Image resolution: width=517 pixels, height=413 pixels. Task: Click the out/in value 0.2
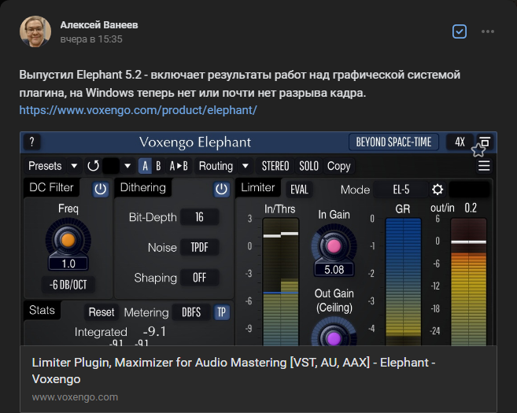pos(471,208)
